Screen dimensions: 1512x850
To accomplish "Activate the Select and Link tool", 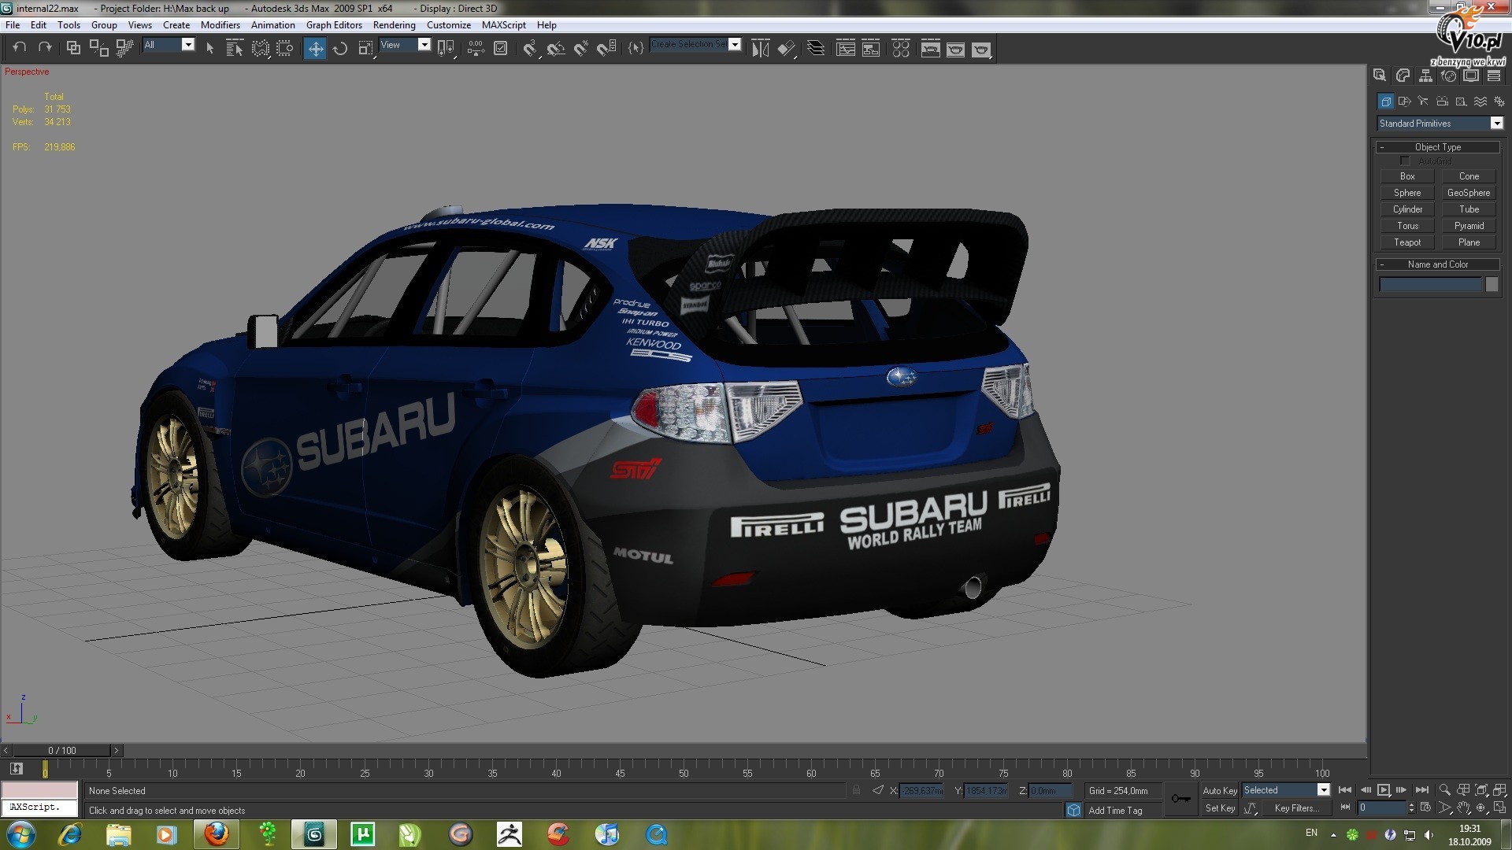I will (x=73, y=48).
